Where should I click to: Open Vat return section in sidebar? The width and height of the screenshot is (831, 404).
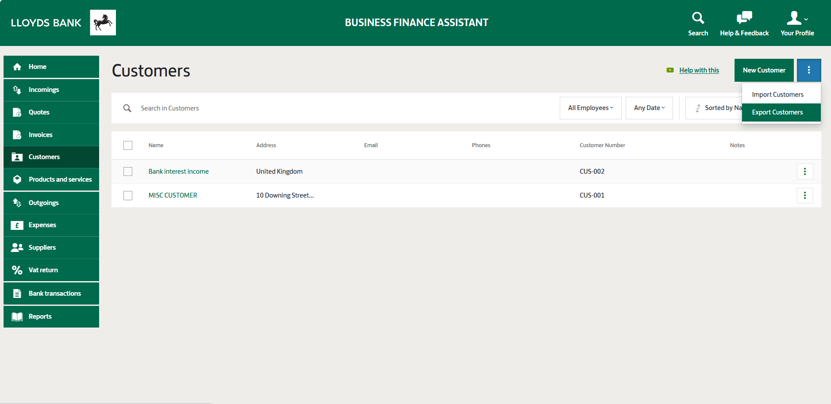tap(51, 270)
